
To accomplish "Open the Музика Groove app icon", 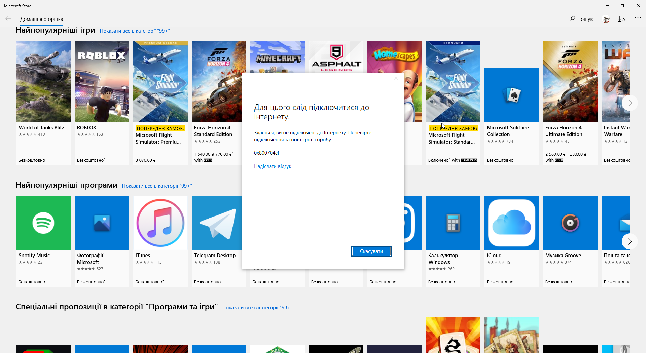I will (570, 223).
